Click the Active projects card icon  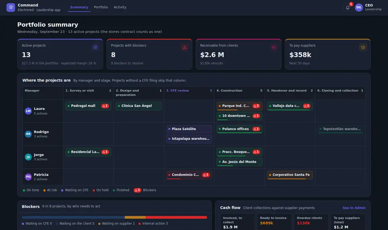tap(95, 47)
